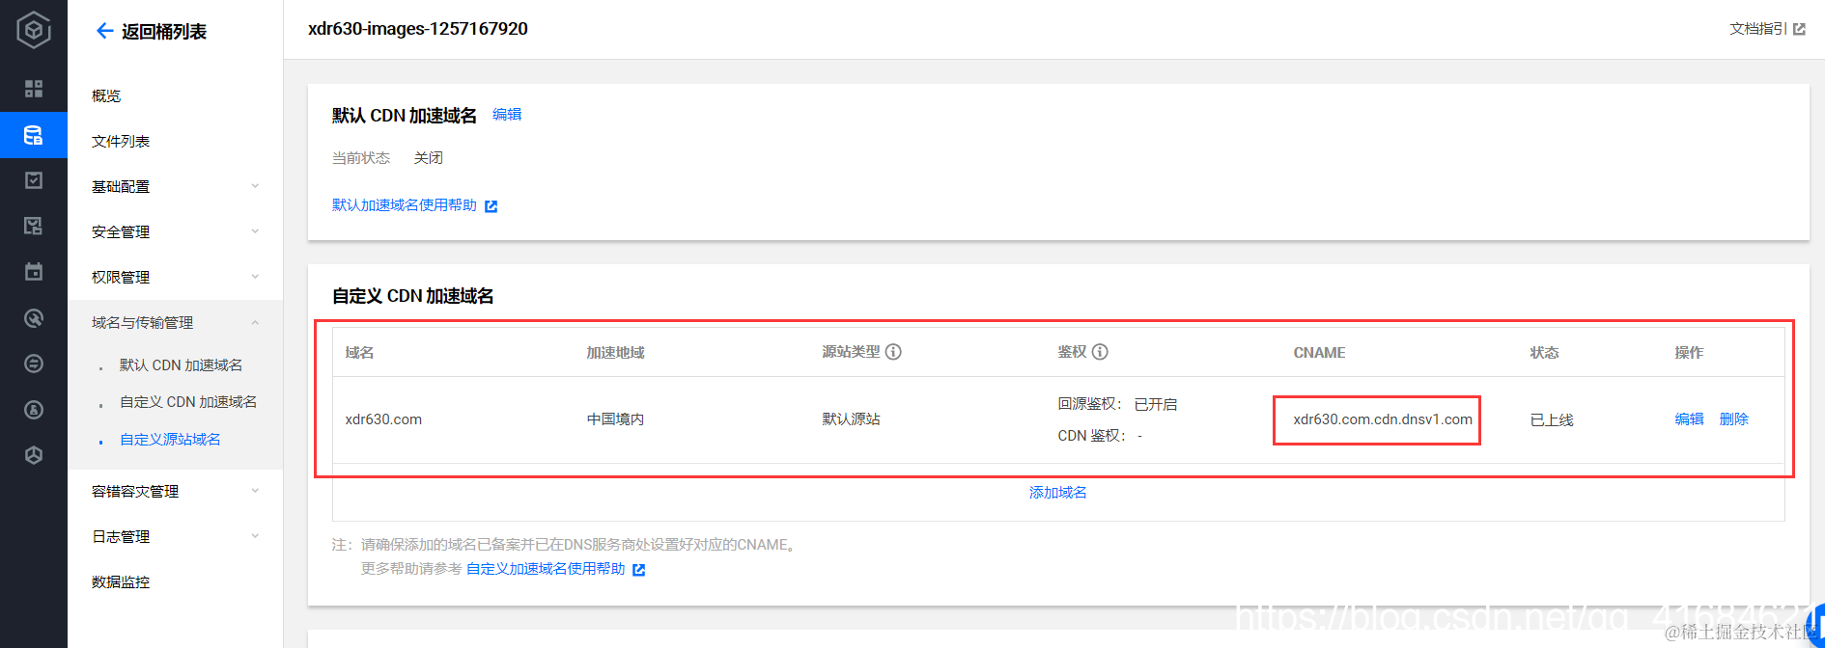Open the 数据监控 menu item

click(121, 581)
